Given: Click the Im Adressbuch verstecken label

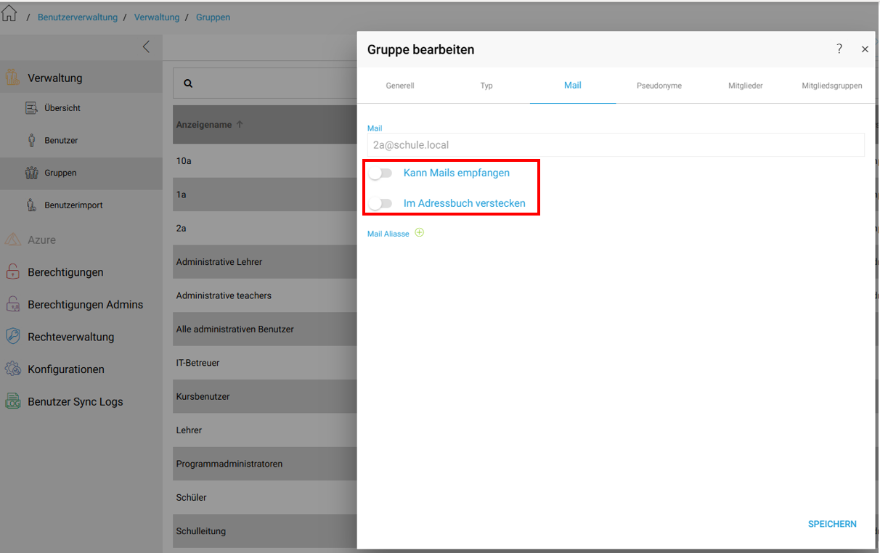Looking at the screenshot, I should [x=465, y=203].
